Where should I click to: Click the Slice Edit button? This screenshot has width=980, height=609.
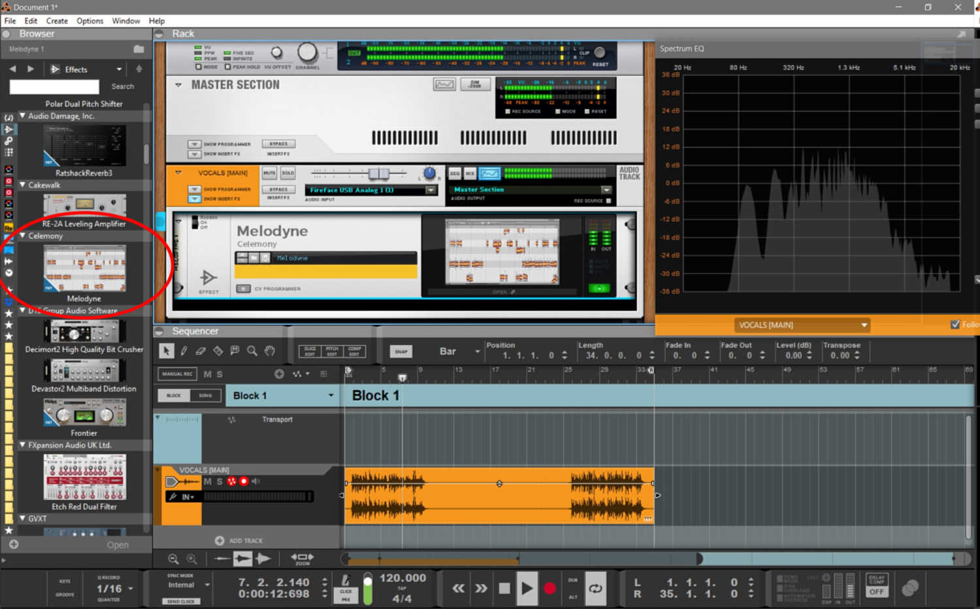click(310, 352)
